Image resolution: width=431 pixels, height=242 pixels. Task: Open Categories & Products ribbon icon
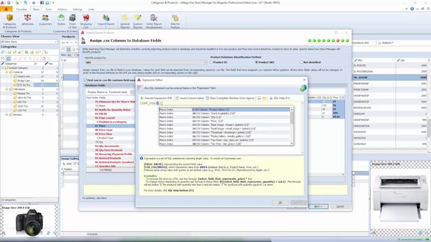10,21
